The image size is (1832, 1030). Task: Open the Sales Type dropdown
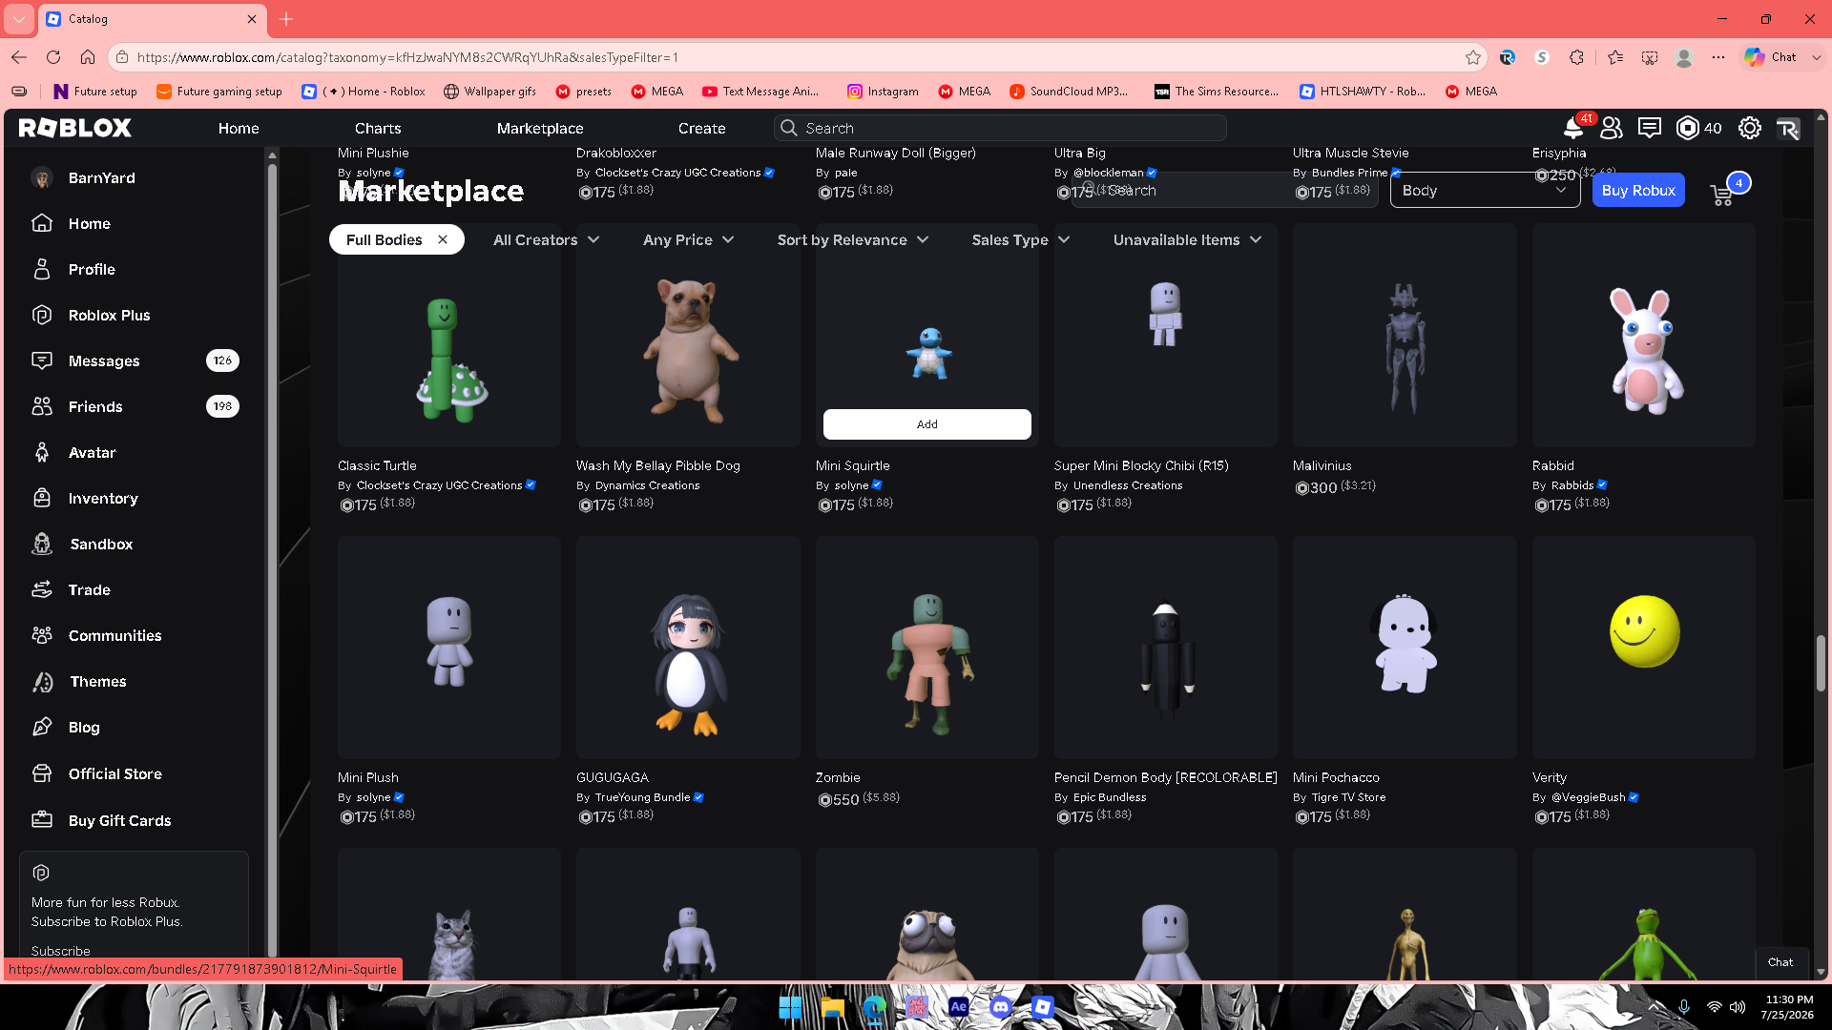pyautogui.click(x=1020, y=240)
